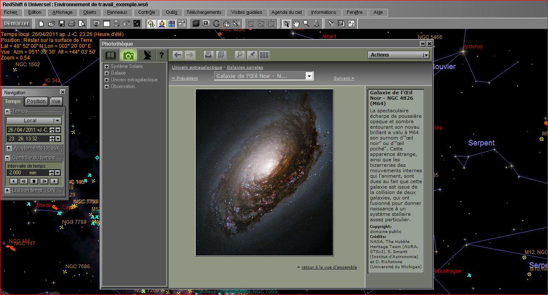This screenshot has width=548, height=295.
Task: Expand the Ajustements locaux section
Action: 9,148
